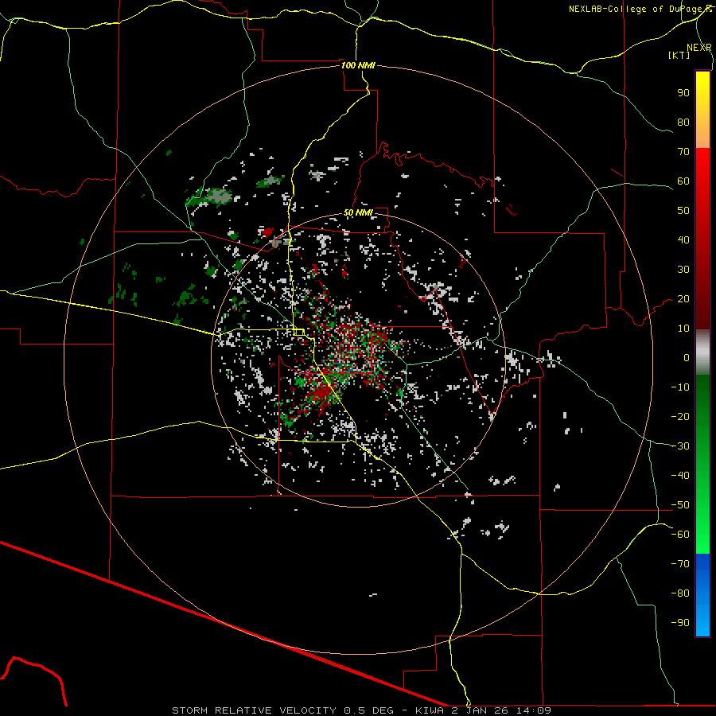This screenshot has height=716, width=716.
Task: Click the -40 value on velocity scale
Action: pos(680,476)
